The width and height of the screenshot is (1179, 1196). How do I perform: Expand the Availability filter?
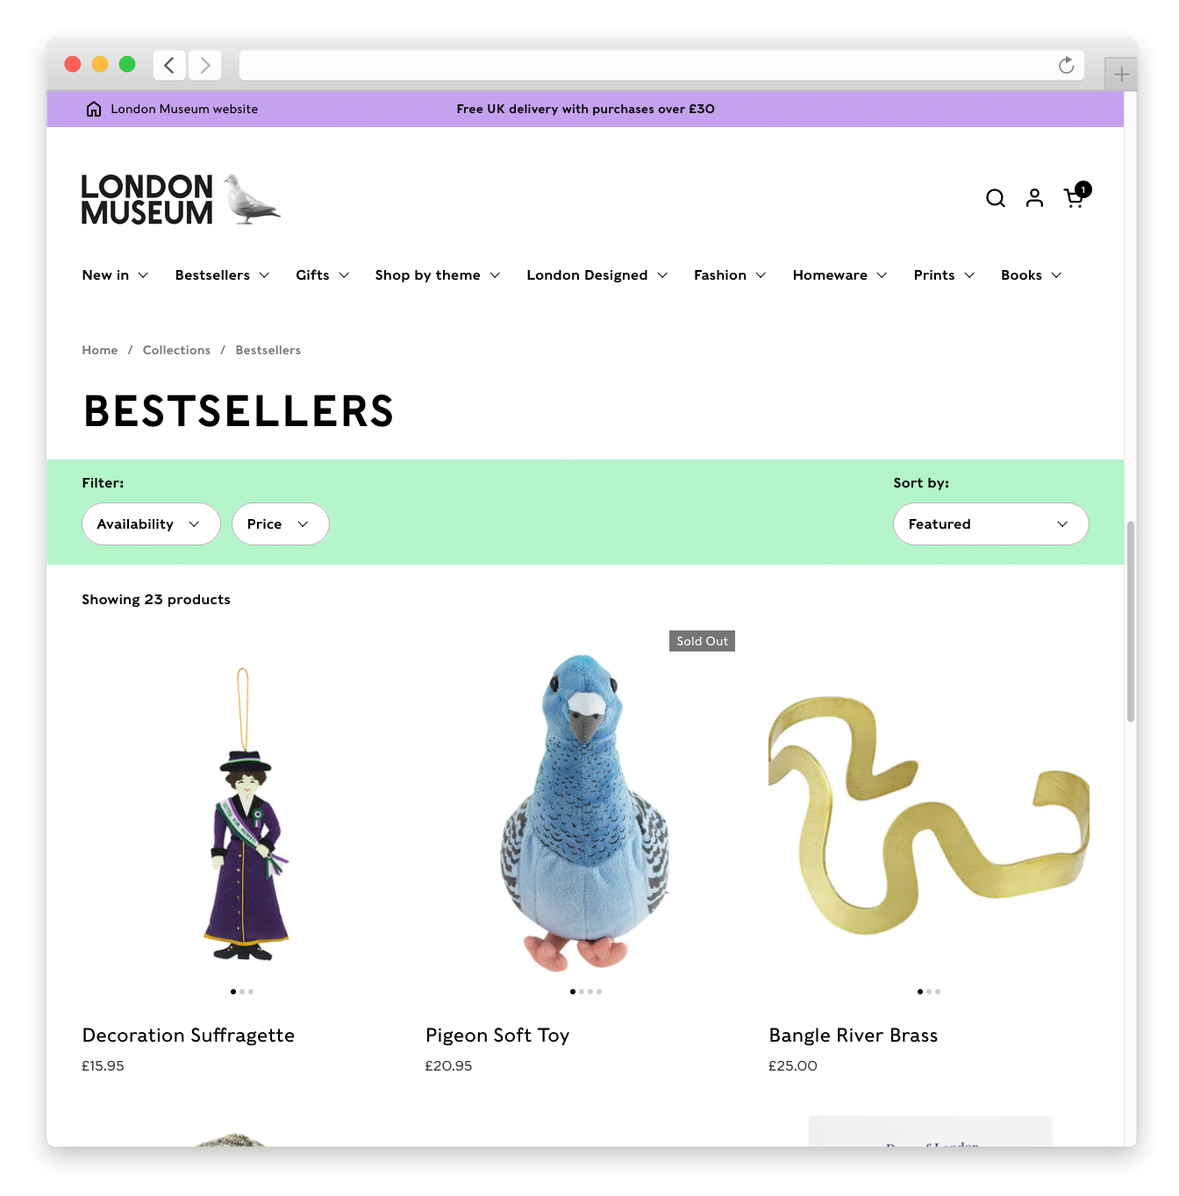tap(151, 523)
